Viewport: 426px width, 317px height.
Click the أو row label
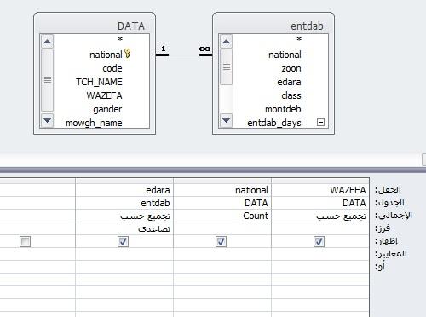tap(380, 267)
